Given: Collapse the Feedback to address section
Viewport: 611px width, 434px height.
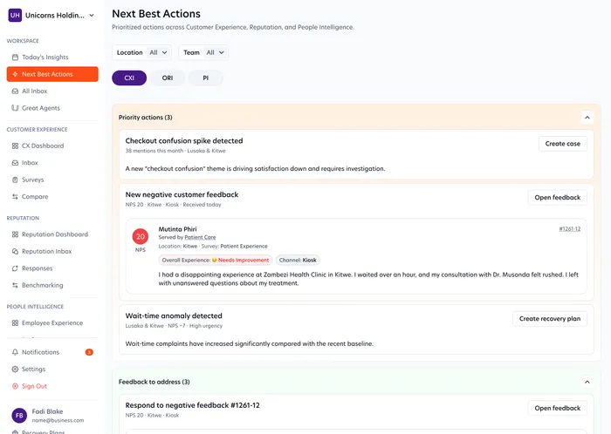Looking at the screenshot, I should coord(587,382).
